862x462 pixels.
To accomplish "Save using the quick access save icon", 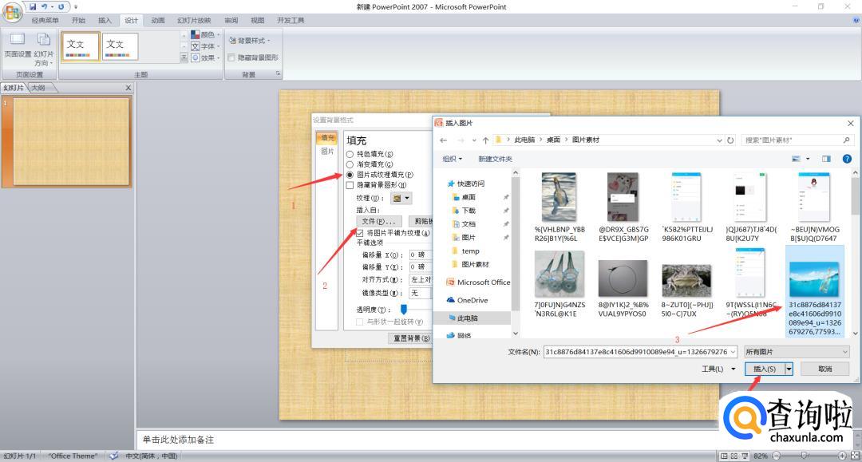I will (x=33, y=6).
